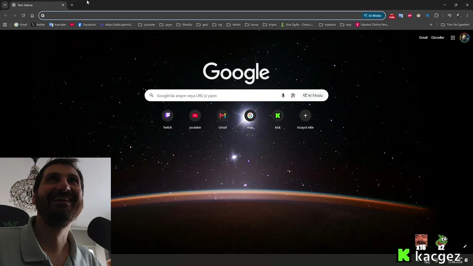Click the blue sound waves extension icon
473x266 pixels.
[427, 16]
